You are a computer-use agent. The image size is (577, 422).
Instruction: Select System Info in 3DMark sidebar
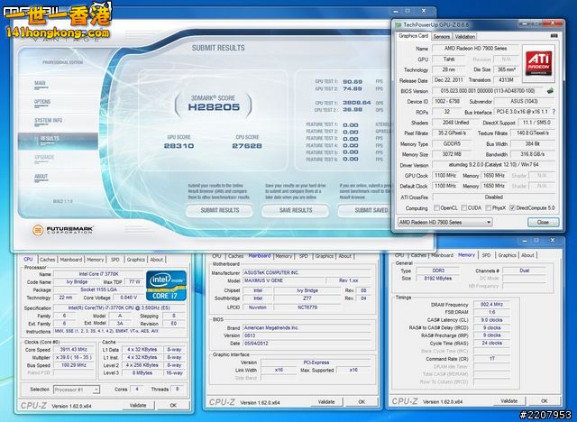49,121
